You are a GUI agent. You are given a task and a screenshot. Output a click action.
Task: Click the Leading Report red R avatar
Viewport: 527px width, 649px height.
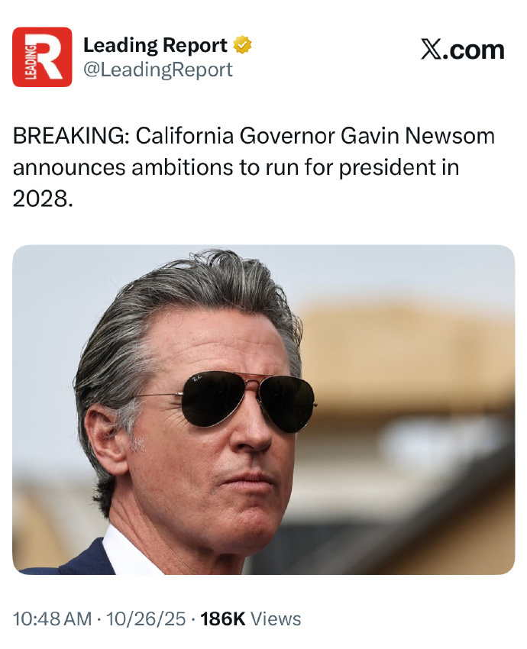(42, 57)
